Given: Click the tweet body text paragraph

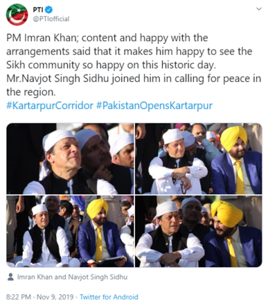Looking at the screenshot, I should (134, 65).
